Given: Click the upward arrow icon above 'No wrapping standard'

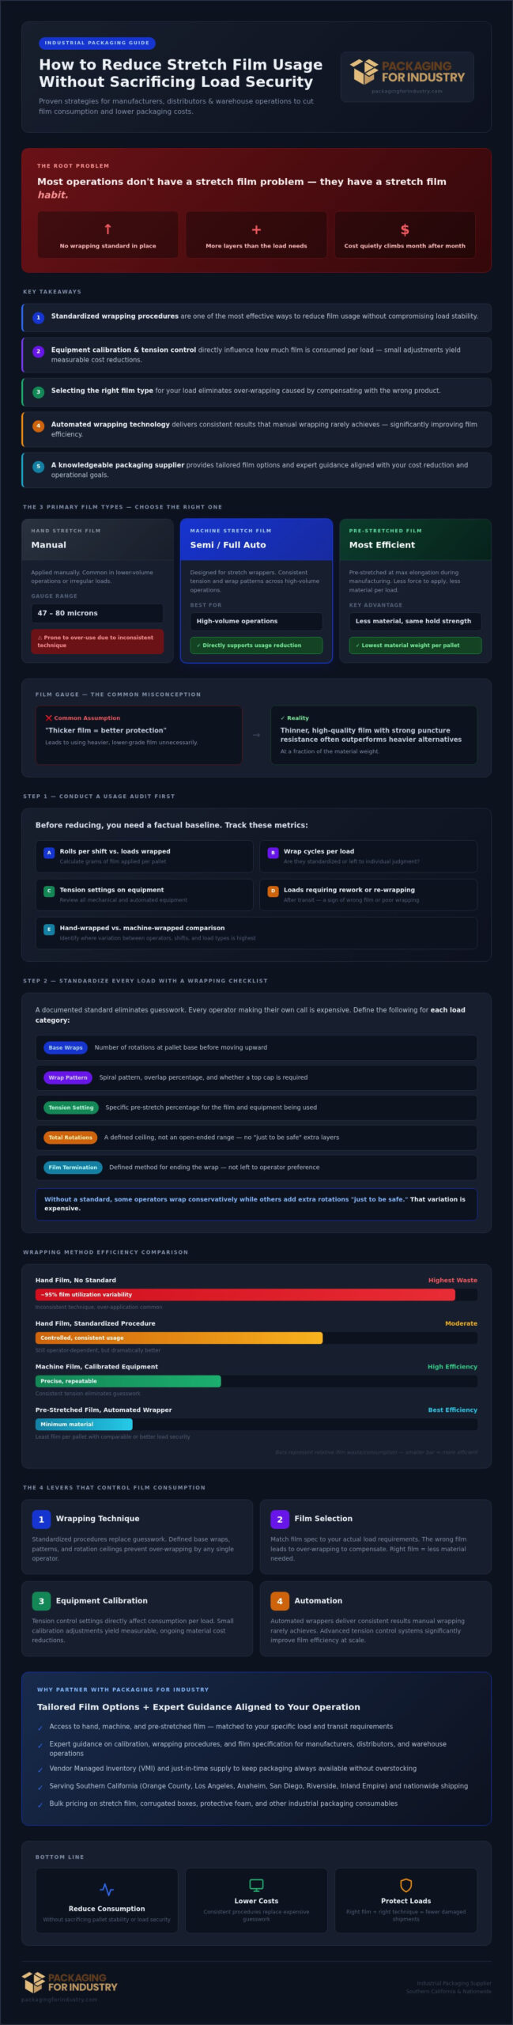Looking at the screenshot, I should point(108,229).
